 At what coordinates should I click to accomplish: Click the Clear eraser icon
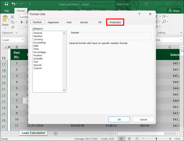tap(157, 27)
